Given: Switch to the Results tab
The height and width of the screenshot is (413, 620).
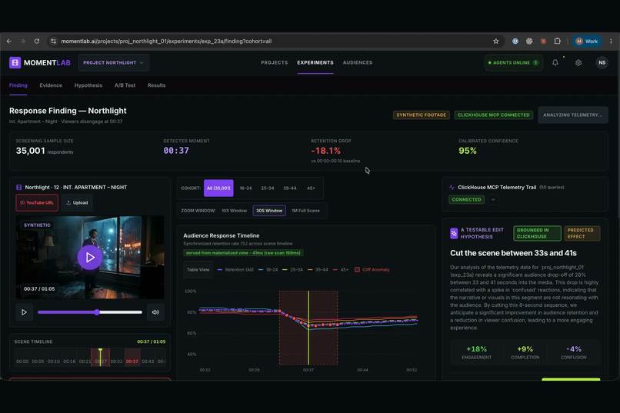Looking at the screenshot, I should point(157,85).
